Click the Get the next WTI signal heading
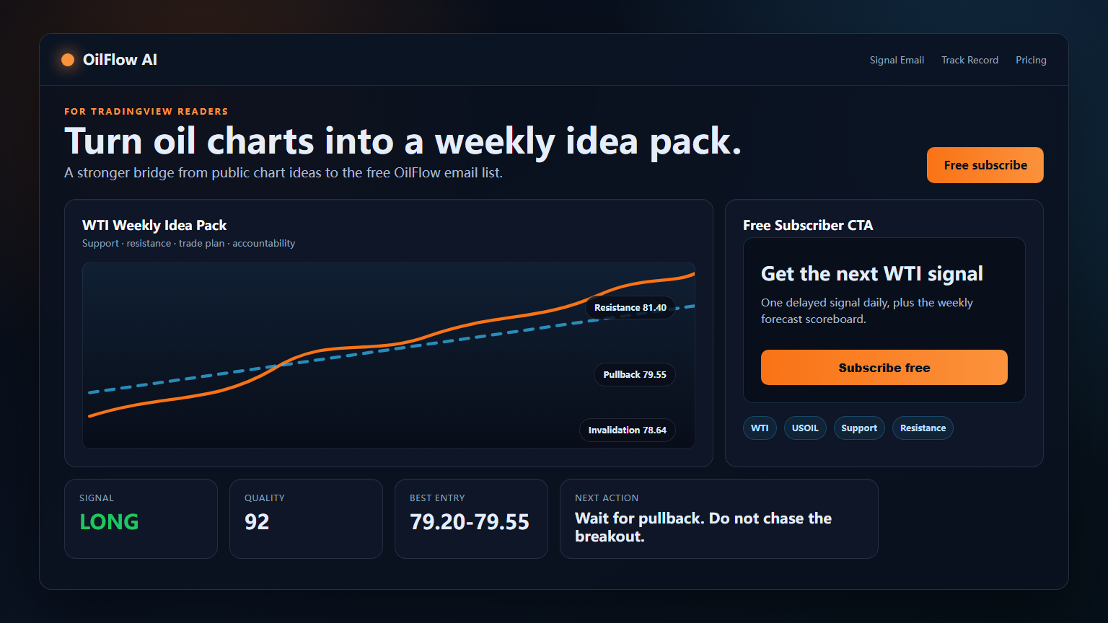The height and width of the screenshot is (623, 1108). coord(872,274)
